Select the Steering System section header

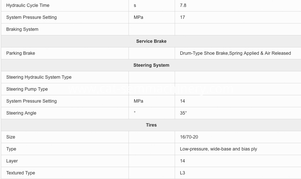(151, 65)
